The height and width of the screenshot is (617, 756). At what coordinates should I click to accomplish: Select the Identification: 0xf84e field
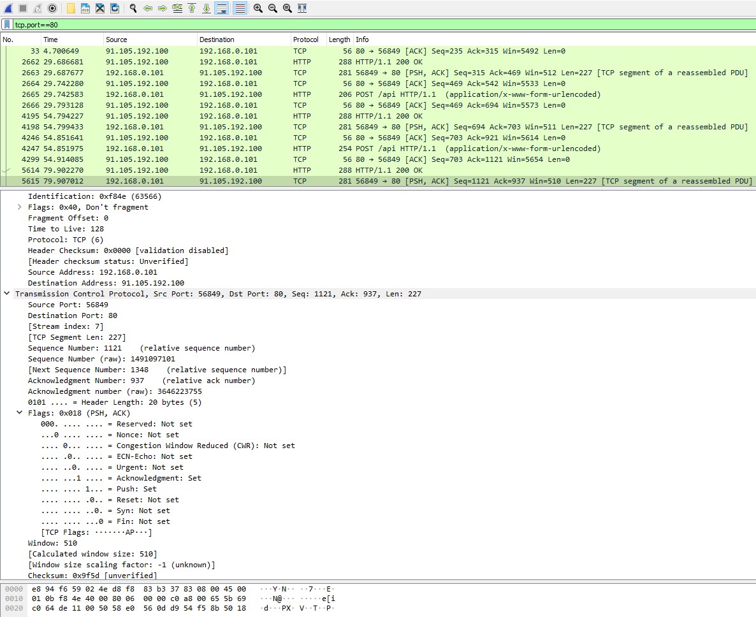pos(94,196)
